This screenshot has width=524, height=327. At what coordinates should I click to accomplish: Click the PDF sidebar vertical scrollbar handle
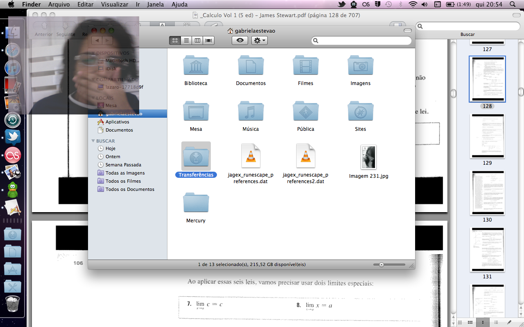coord(521,92)
